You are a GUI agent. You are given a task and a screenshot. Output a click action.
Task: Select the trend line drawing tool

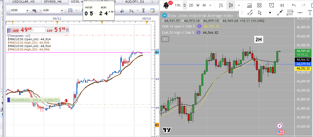point(250,13)
